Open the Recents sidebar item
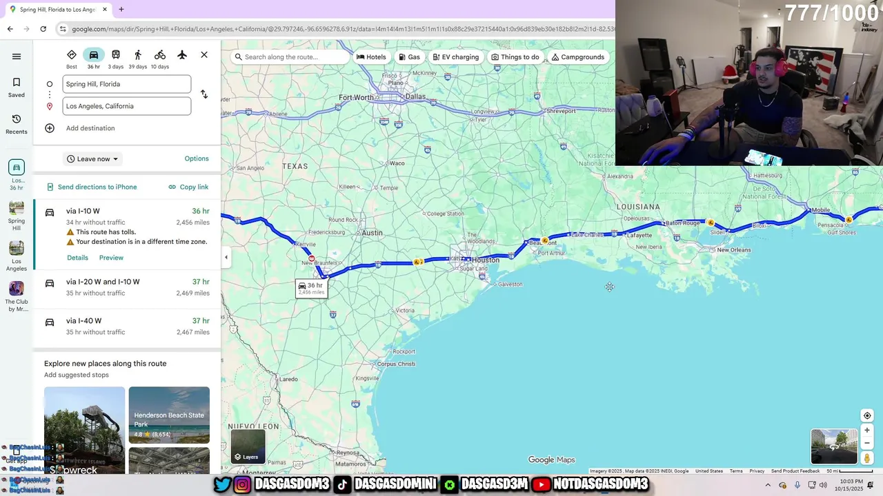 [17, 125]
